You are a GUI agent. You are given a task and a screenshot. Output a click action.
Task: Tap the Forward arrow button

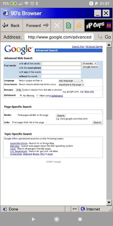(37, 26)
